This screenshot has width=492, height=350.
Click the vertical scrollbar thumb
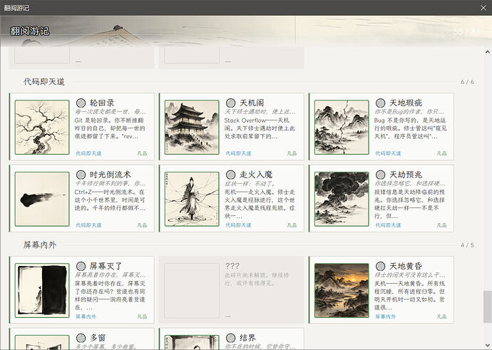(x=487, y=307)
